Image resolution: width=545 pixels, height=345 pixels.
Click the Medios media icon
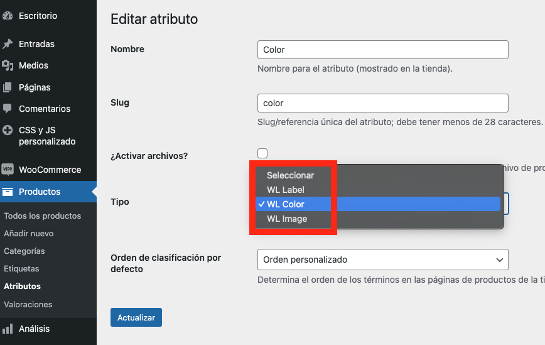pos(8,65)
